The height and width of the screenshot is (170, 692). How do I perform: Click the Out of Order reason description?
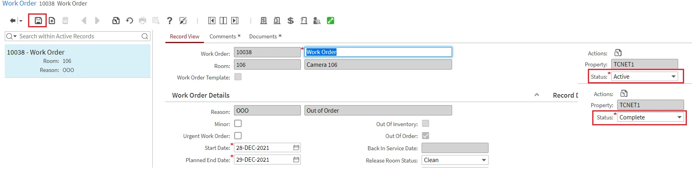(378, 110)
